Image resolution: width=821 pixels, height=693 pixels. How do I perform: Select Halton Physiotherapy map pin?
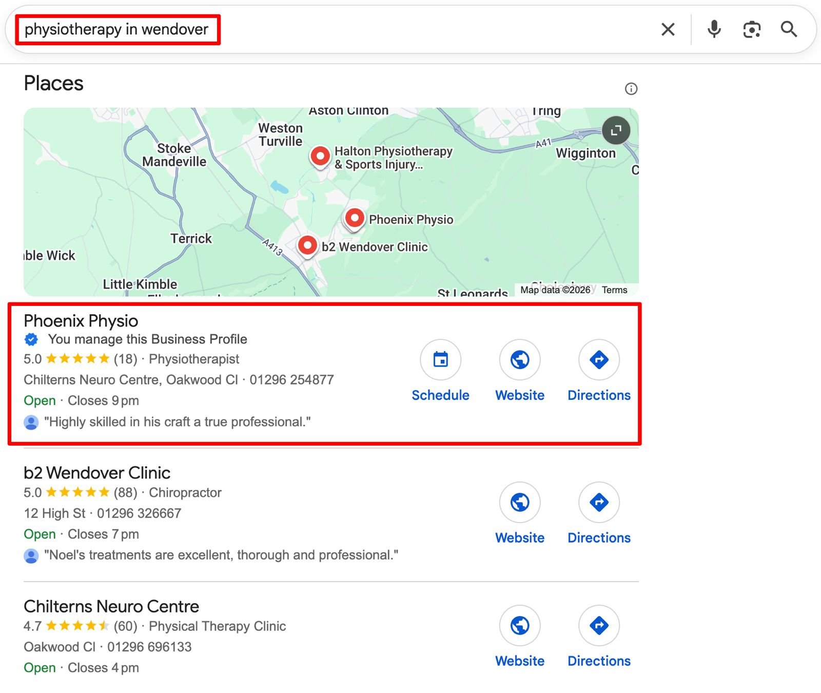[x=320, y=156]
